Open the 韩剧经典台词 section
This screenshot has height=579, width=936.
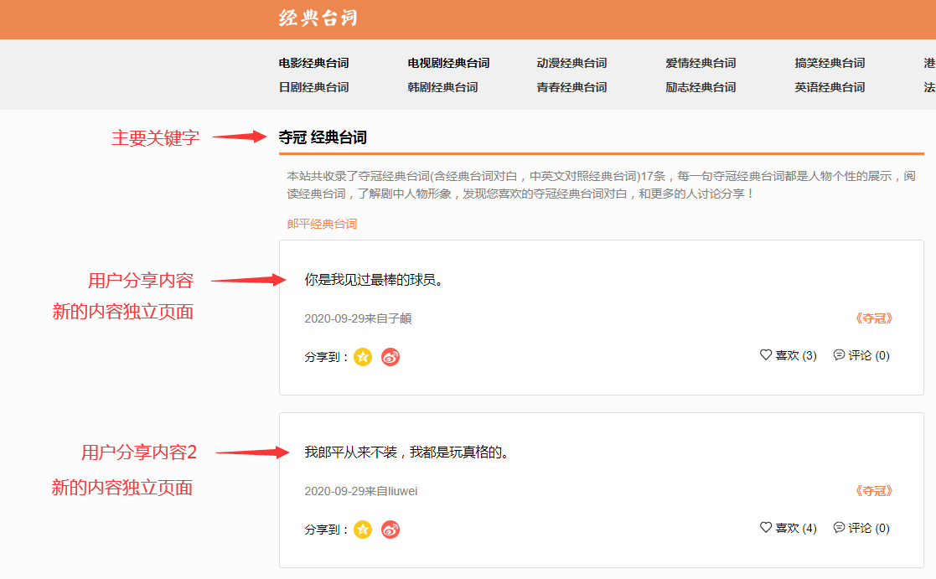pyautogui.click(x=443, y=86)
